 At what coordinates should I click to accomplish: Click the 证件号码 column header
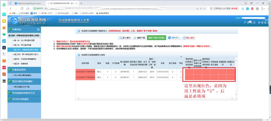tap(85, 63)
